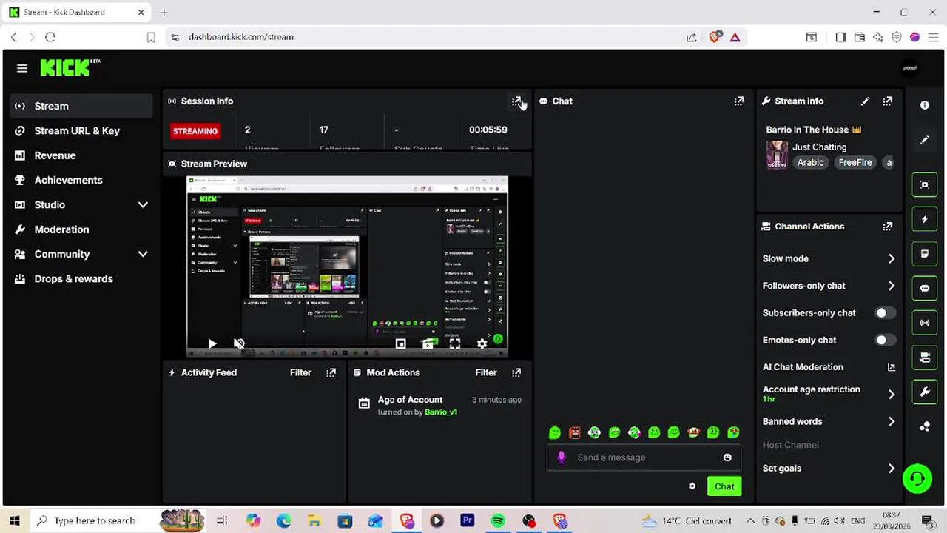Click the pencil edit icon in right sidebar
The image size is (947, 533).
924,140
